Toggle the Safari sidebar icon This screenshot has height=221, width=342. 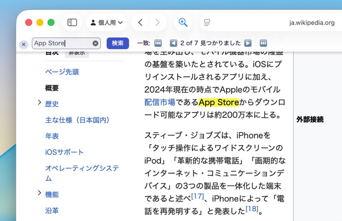[72, 22]
